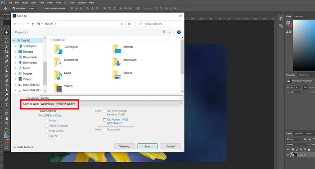The width and height of the screenshot is (315, 169).
Task: Open the Window menu
Action: click(82, 3)
